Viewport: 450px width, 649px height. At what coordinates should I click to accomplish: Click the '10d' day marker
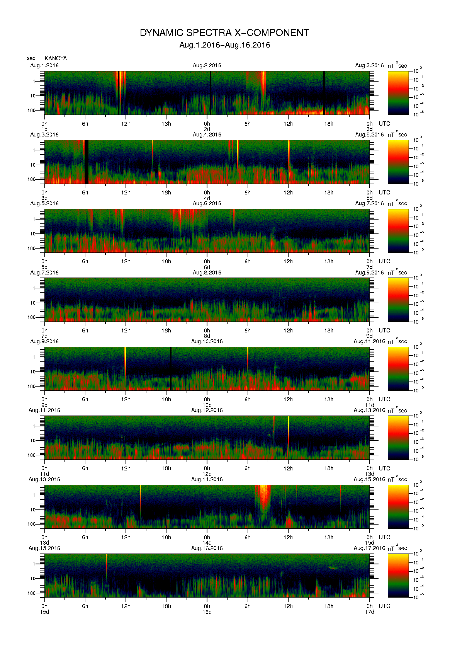point(207,405)
